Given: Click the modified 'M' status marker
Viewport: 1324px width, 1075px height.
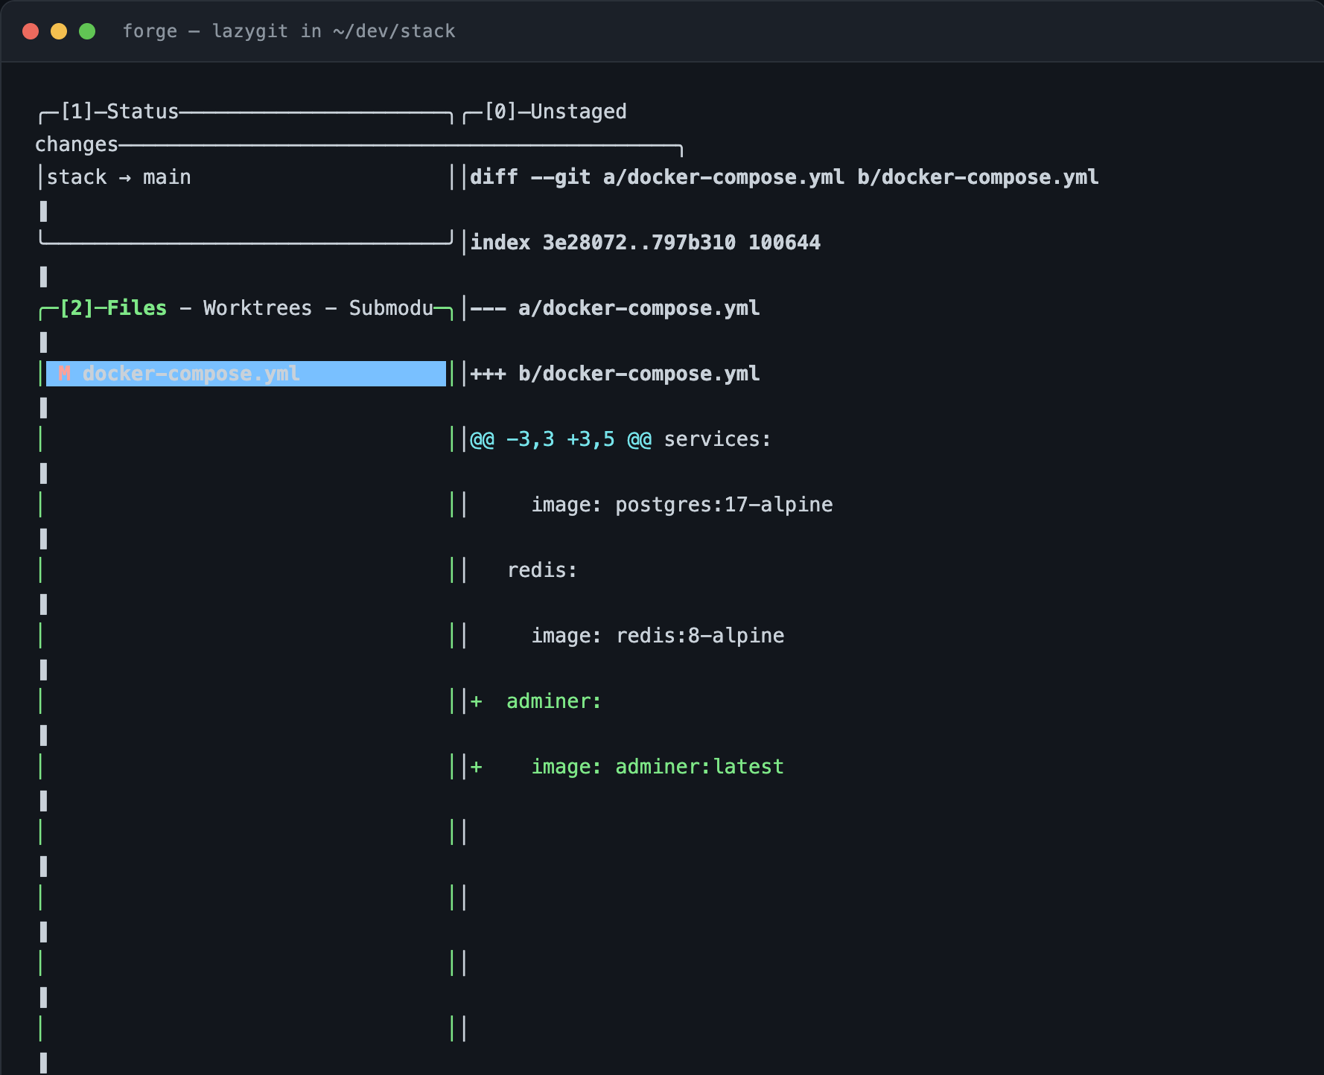Looking at the screenshot, I should 64,374.
